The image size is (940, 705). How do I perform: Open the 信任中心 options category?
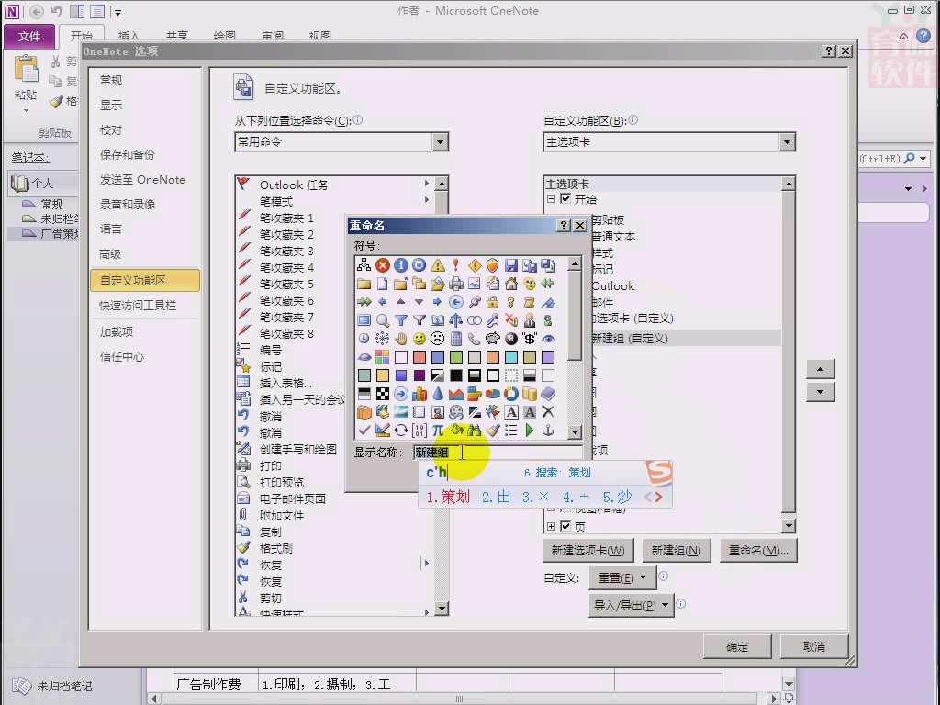[122, 357]
